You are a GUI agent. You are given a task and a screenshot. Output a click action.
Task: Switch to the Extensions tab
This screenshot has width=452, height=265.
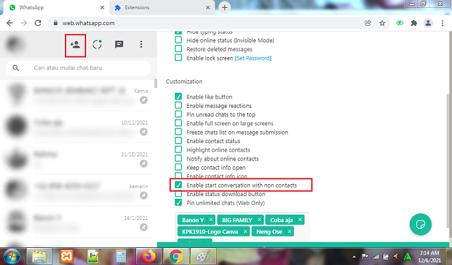(162, 7)
